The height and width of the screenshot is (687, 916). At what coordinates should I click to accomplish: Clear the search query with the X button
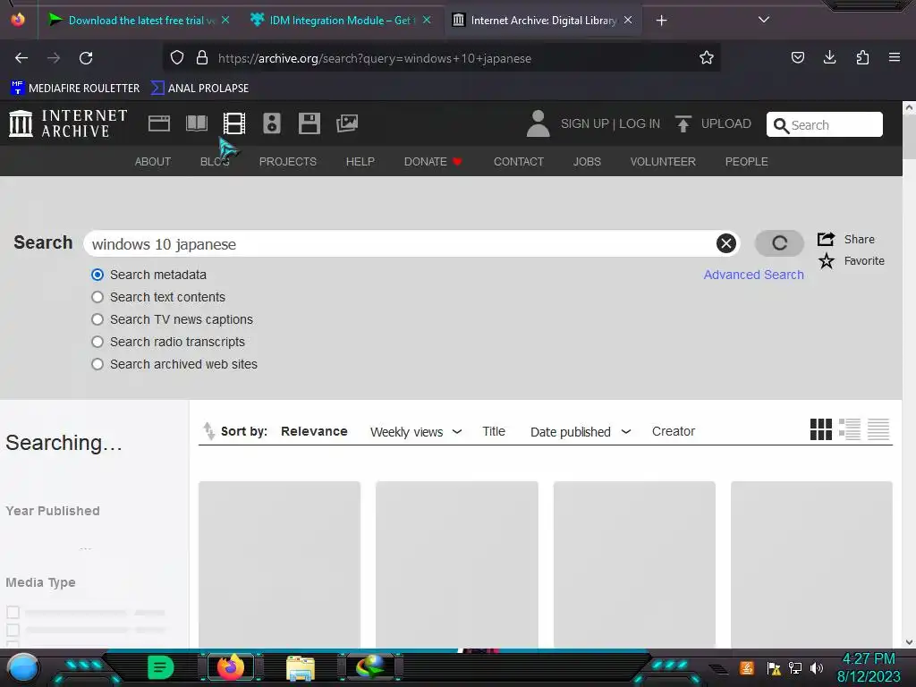click(x=726, y=243)
